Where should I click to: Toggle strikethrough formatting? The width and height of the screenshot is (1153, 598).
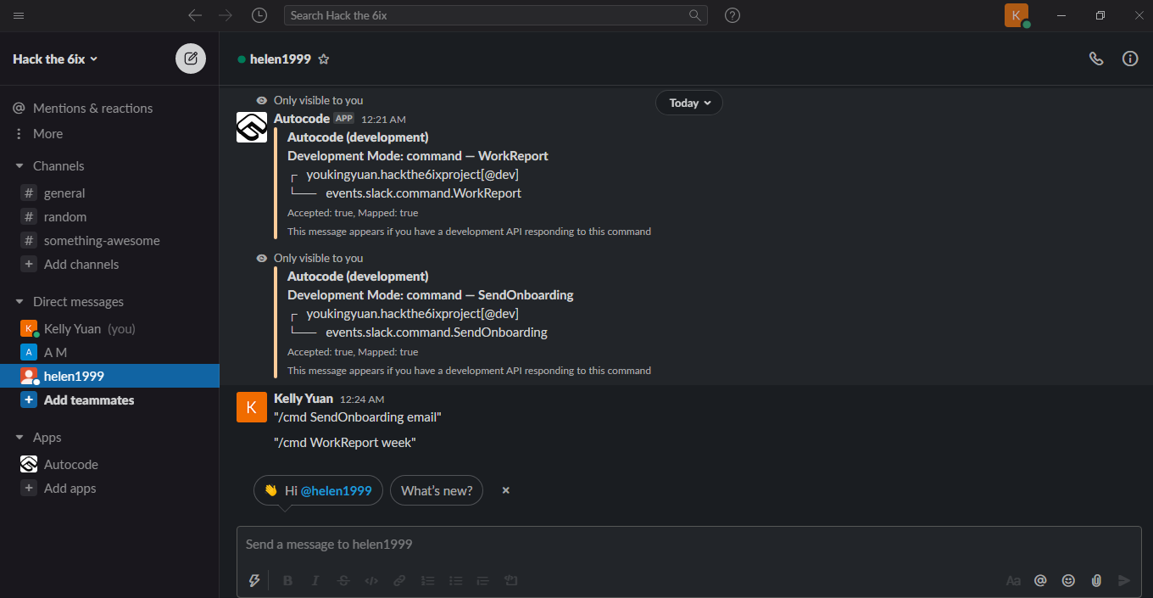coord(343,580)
